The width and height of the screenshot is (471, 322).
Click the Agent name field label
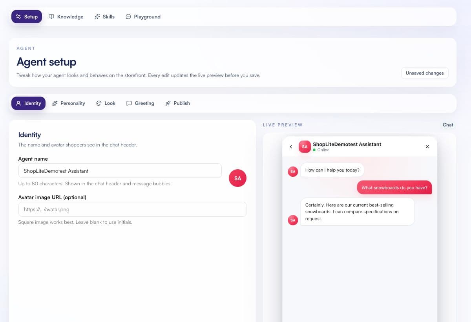point(33,159)
